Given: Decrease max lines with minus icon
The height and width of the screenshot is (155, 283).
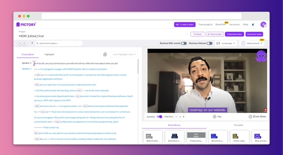Looking at the screenshot, I should coord(177,117).
